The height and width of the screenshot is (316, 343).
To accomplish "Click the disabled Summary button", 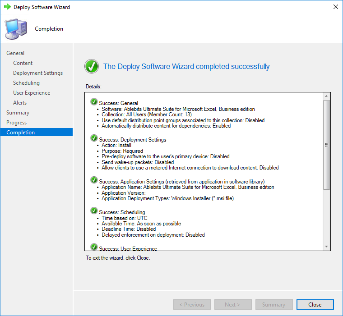I will (274, 304).
